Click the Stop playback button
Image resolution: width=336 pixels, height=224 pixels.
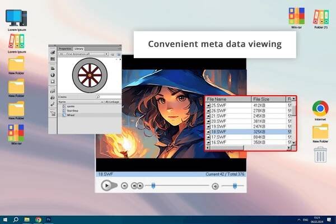click(x=124, y=186)
